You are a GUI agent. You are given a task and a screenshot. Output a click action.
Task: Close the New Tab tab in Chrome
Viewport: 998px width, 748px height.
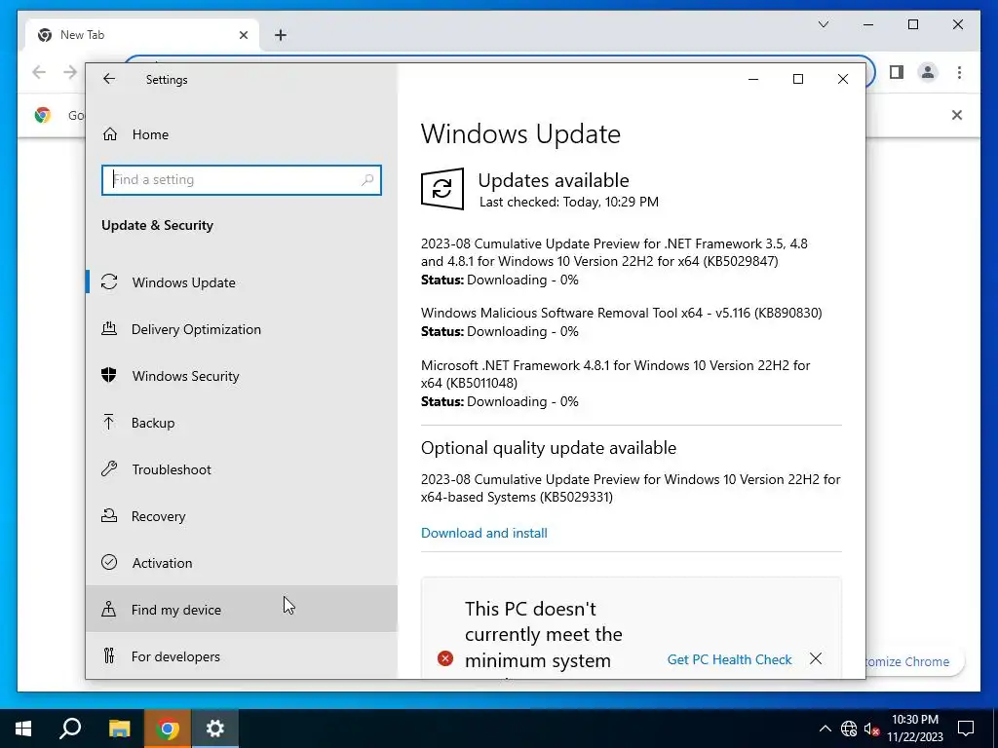click(x=243, y=35)
